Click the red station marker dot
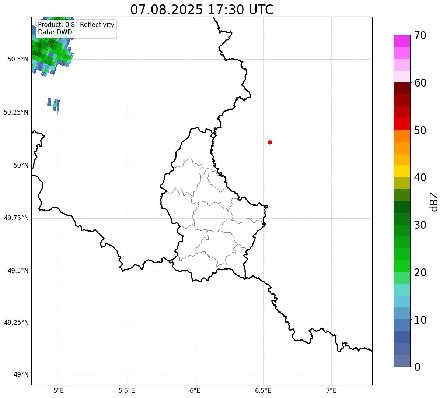The image size is (443, 398). 270,142
